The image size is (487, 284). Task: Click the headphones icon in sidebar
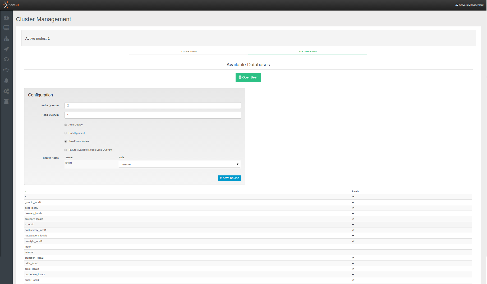(x=6, y=60)
